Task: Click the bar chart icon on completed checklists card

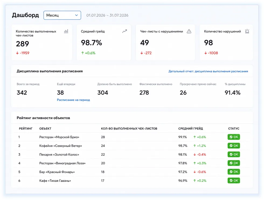Action: 66,31
